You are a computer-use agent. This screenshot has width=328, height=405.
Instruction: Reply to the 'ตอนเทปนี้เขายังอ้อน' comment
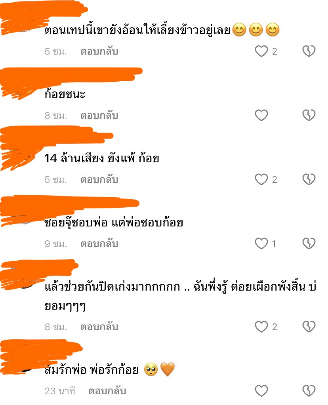point(99,51)
